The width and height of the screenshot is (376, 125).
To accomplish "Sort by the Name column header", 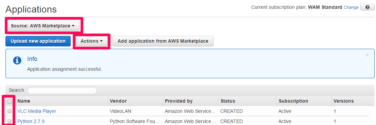I will (x=24, y=101).
